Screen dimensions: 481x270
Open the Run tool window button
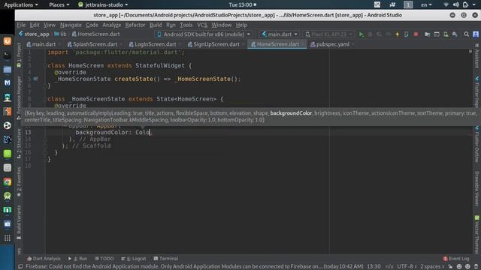(x=77, y=259)
